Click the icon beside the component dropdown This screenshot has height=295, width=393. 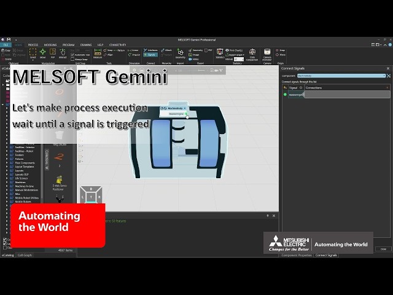(x=389, y=76)
